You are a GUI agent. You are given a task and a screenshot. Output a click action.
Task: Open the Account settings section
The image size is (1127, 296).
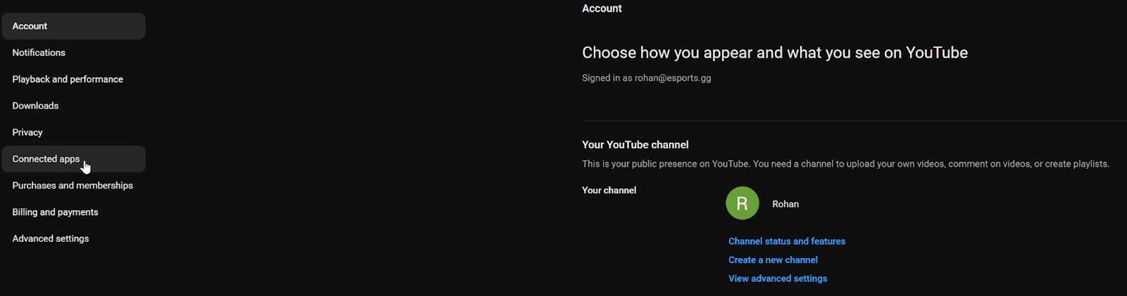(30, 26)
